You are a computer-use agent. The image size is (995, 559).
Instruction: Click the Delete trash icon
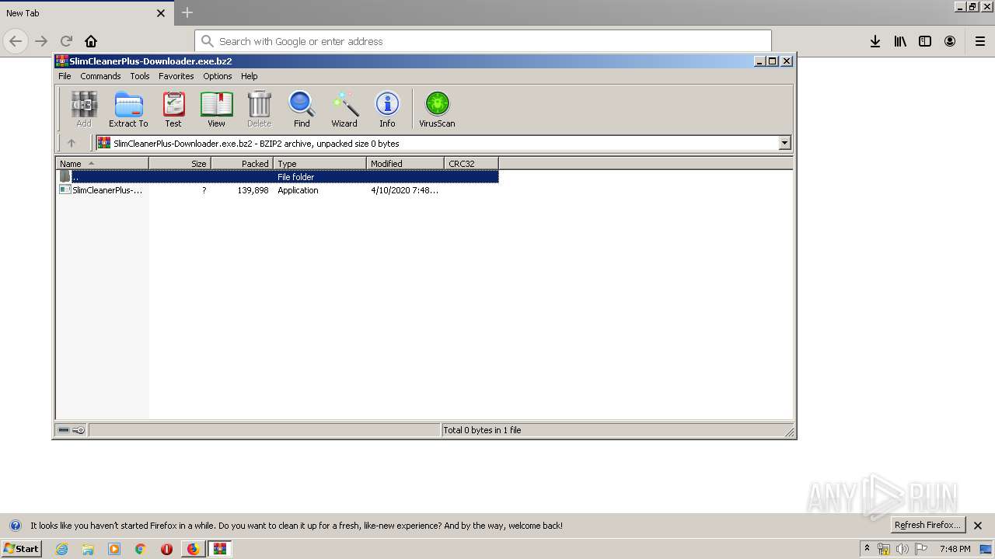click(x=259, y=109)
